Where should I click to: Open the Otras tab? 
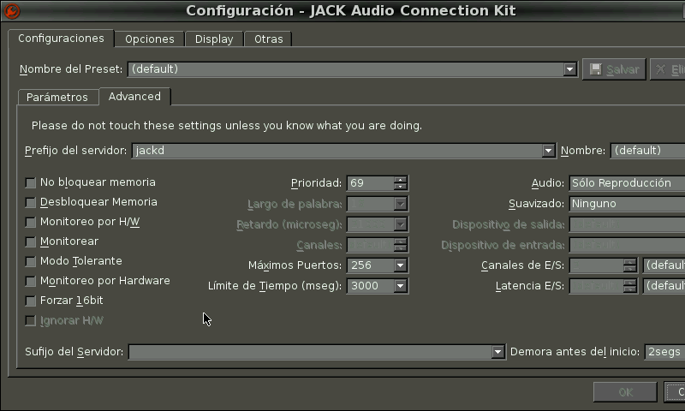[x=268, y=39]
